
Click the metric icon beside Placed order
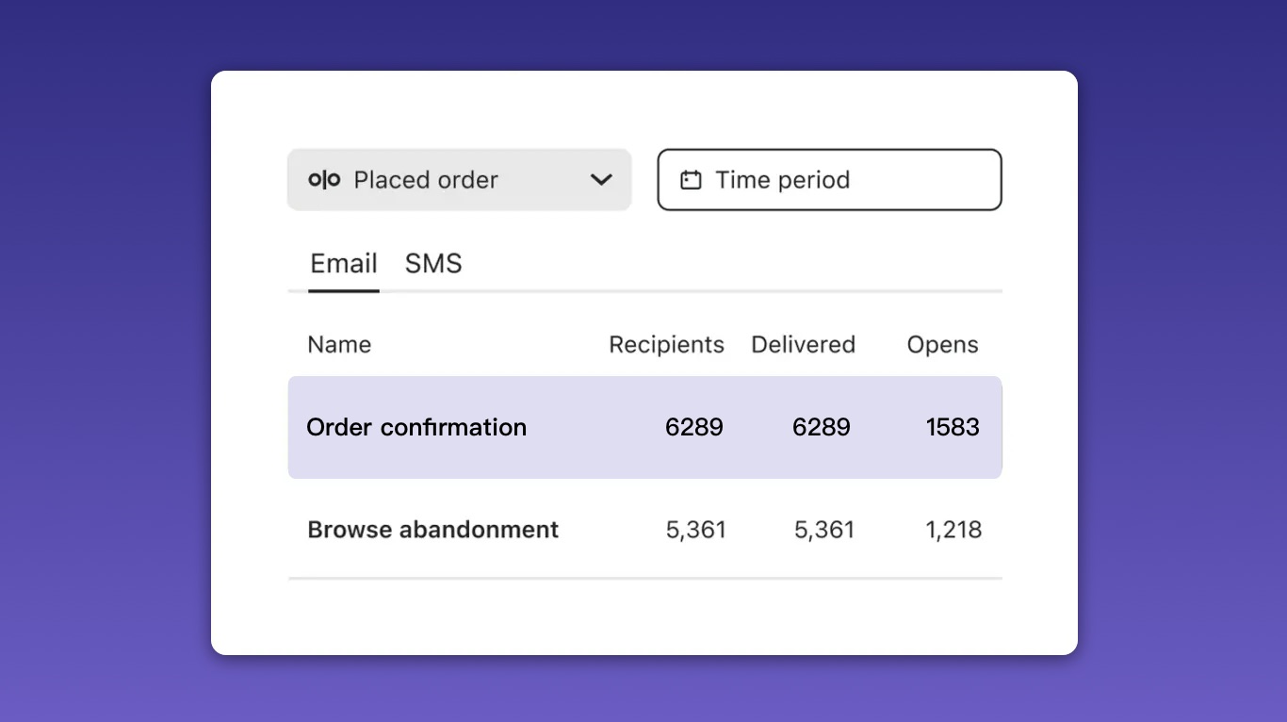click(x=324, y=180)
